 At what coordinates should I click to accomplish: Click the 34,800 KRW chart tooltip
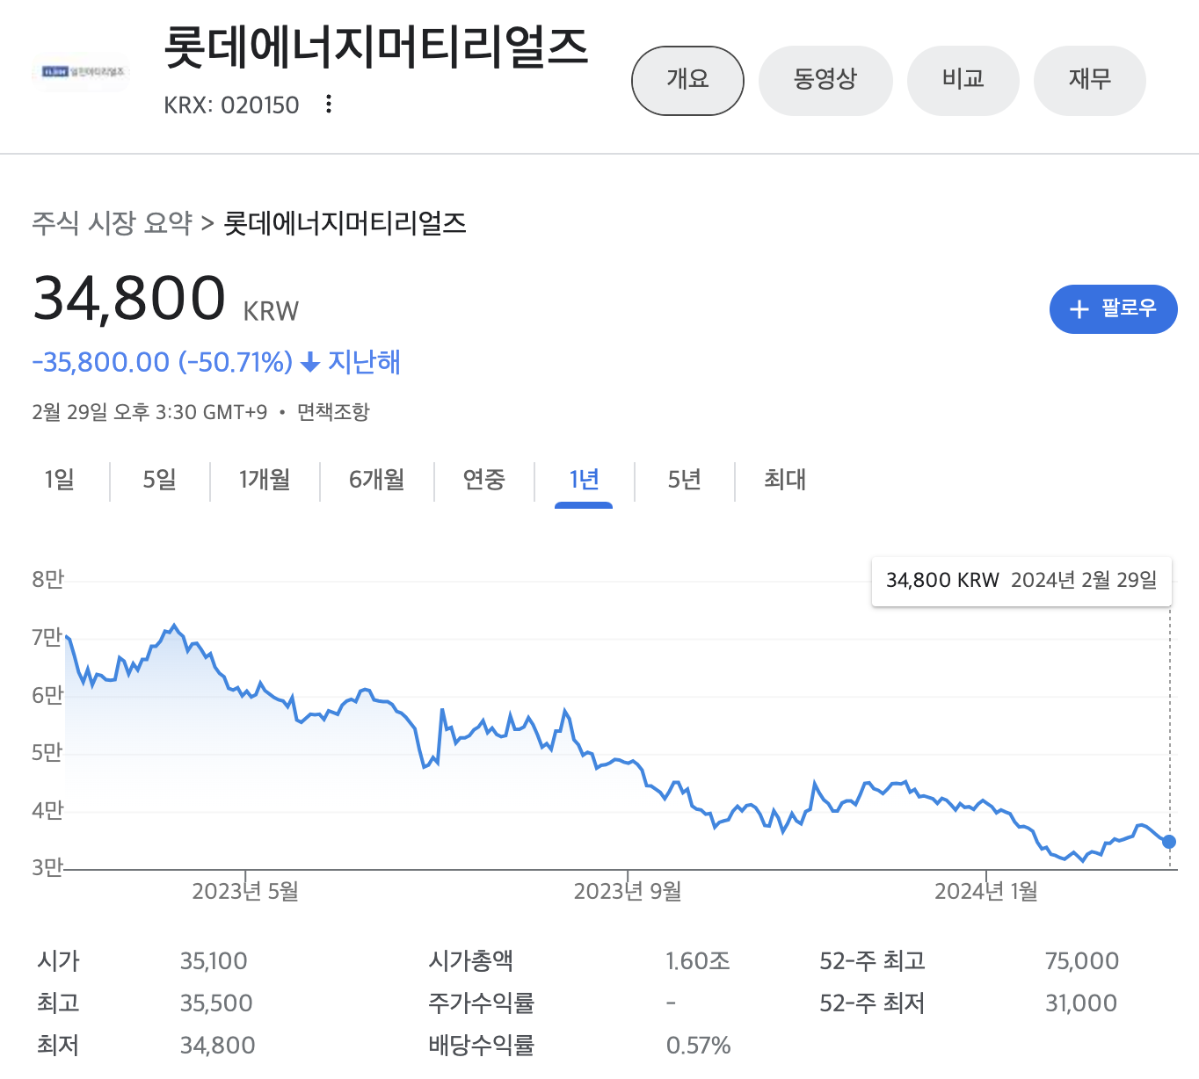[1021, 581]
